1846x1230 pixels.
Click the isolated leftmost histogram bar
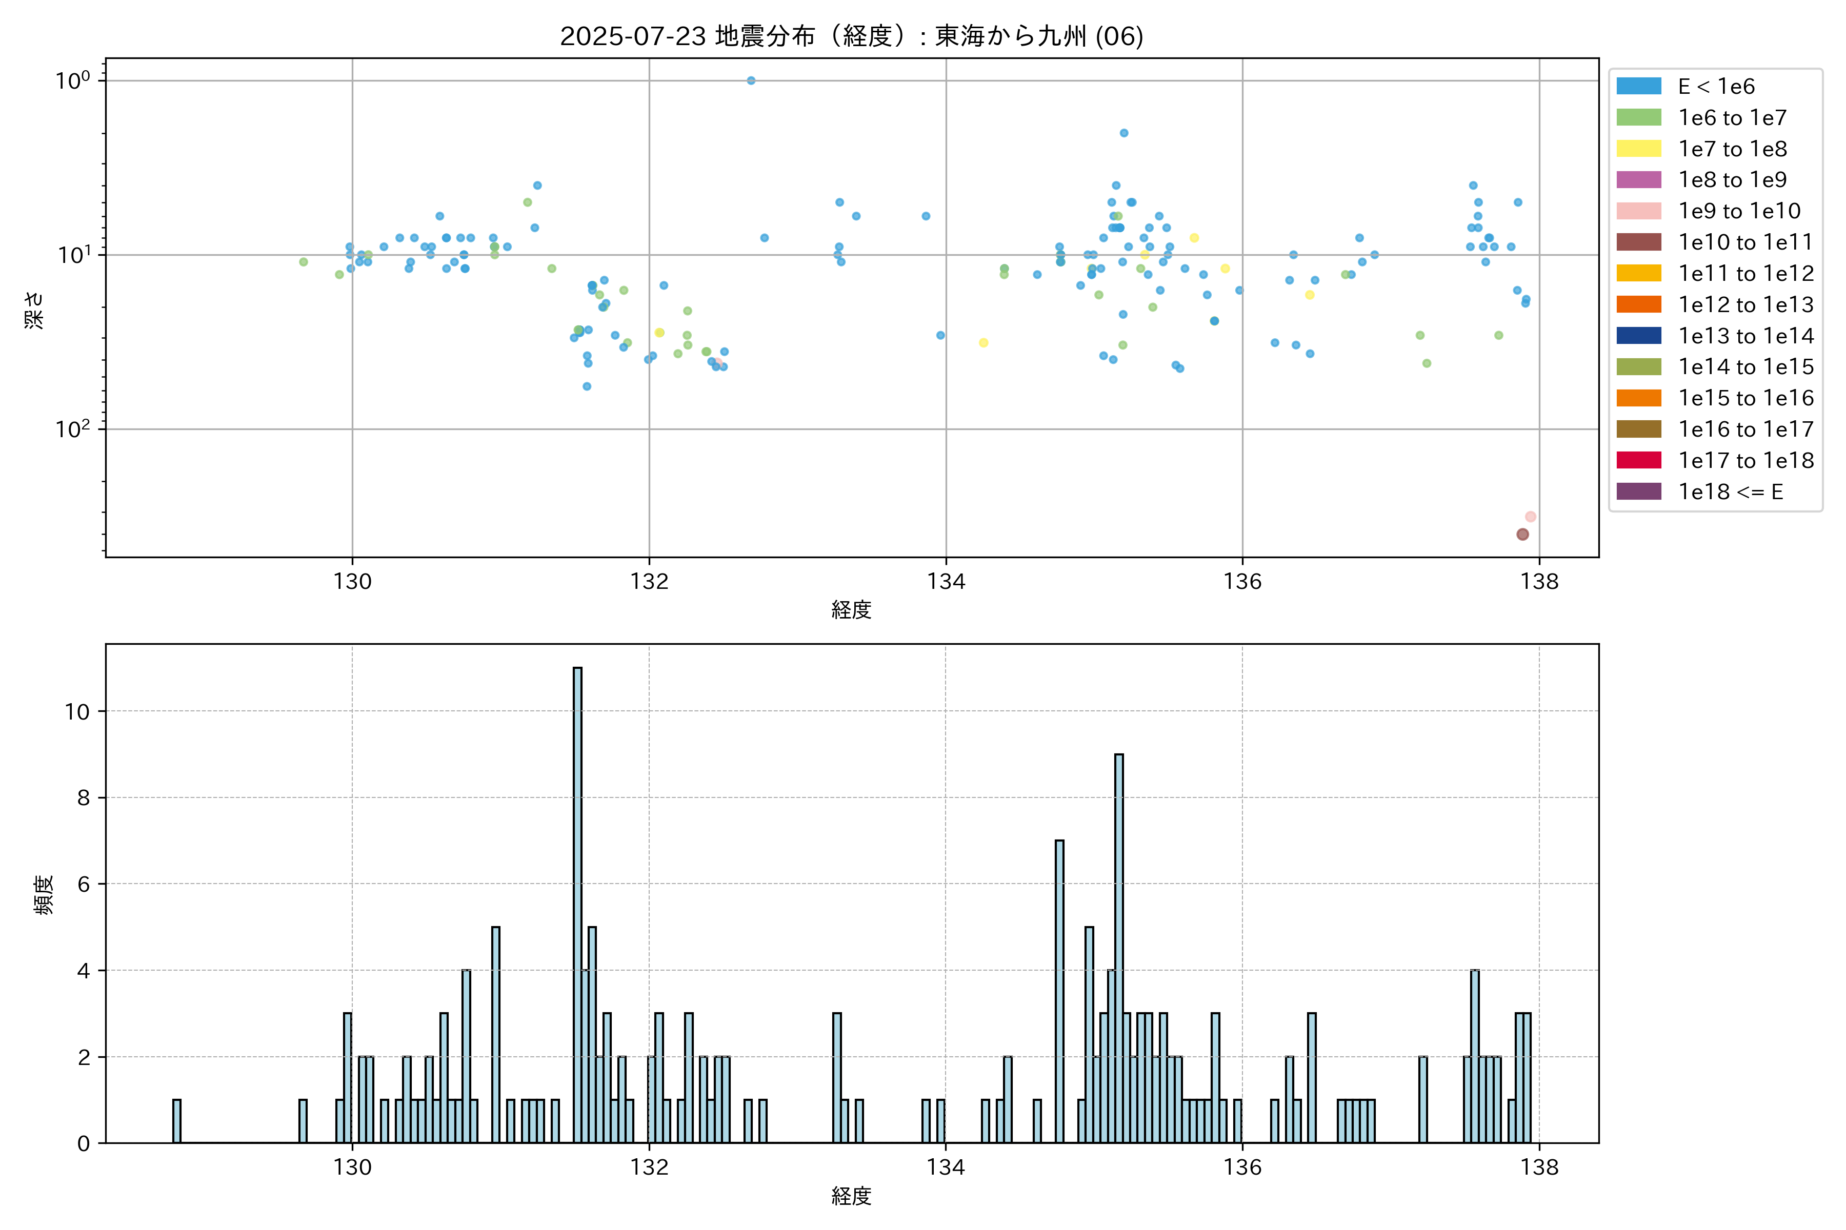click(176, 1121)
